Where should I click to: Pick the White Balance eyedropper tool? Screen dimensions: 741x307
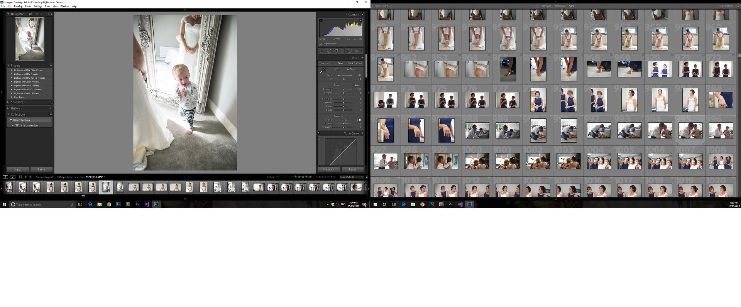coord(323,71)
